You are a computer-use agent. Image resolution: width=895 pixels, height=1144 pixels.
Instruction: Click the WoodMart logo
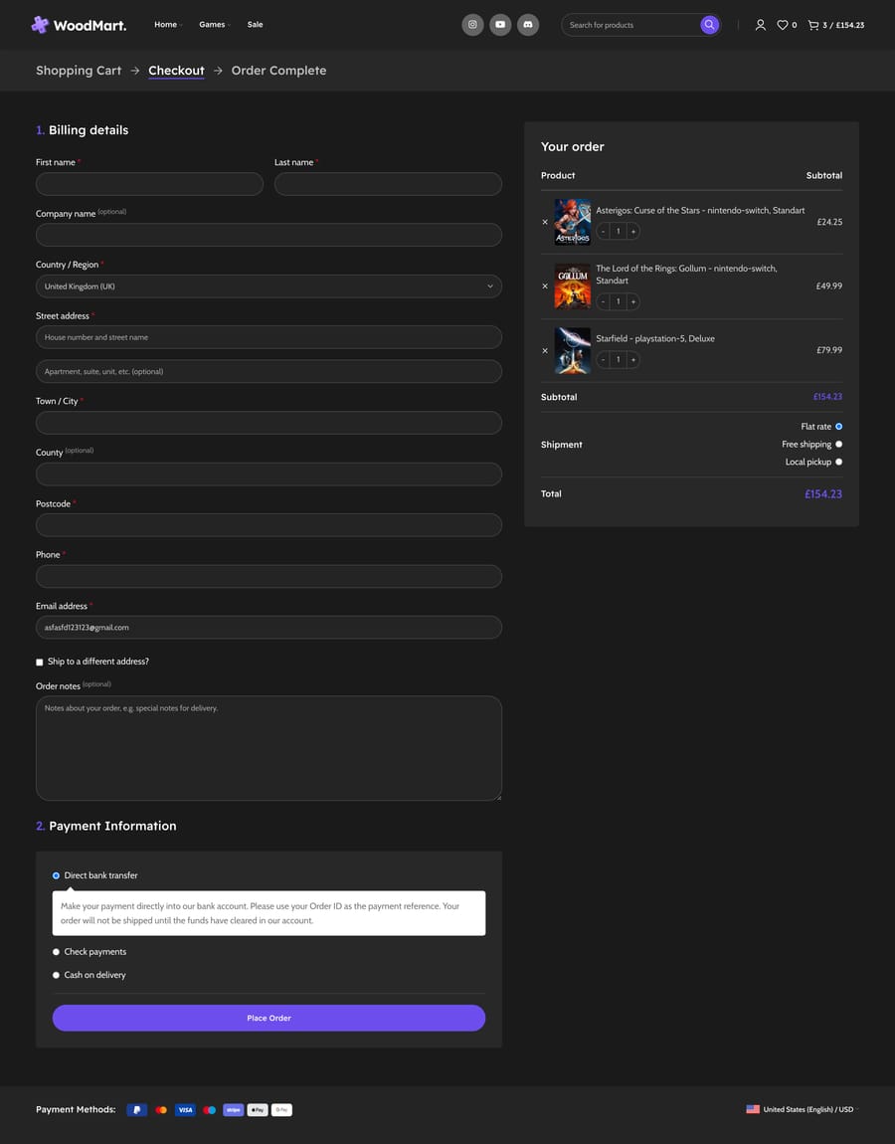[79, 25]
